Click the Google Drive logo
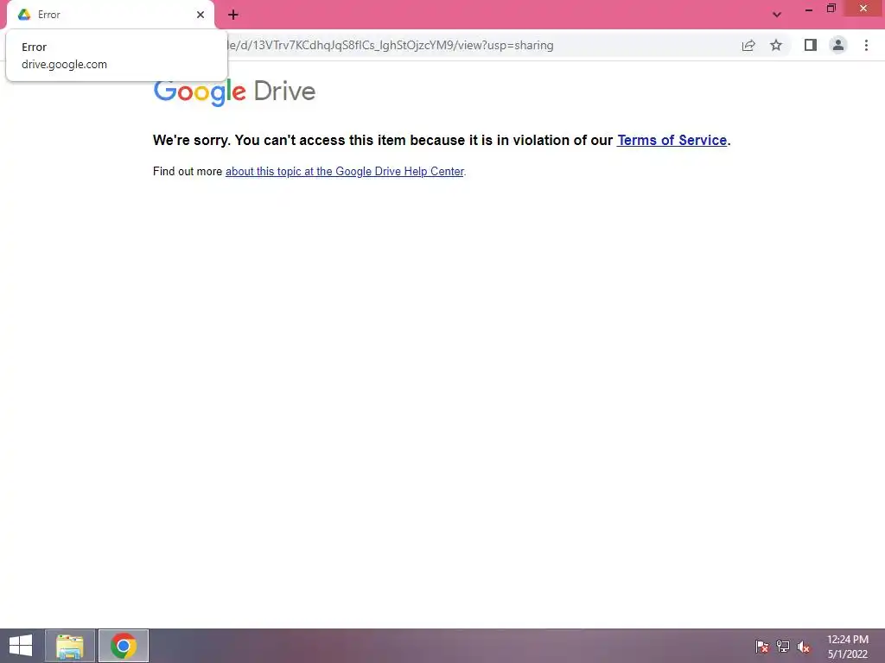The height and width of the screenshot is (663, 885). 234,92
